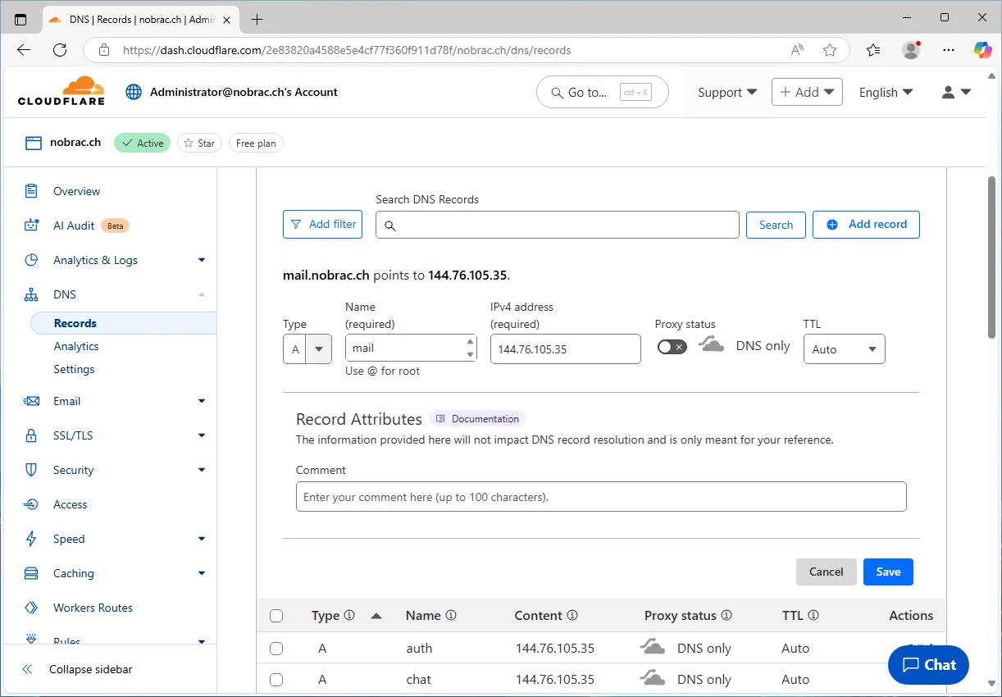This screenshot has height=697, width=1002.
Task: Open the Chat bubble widget
Action: click(928, 665)
